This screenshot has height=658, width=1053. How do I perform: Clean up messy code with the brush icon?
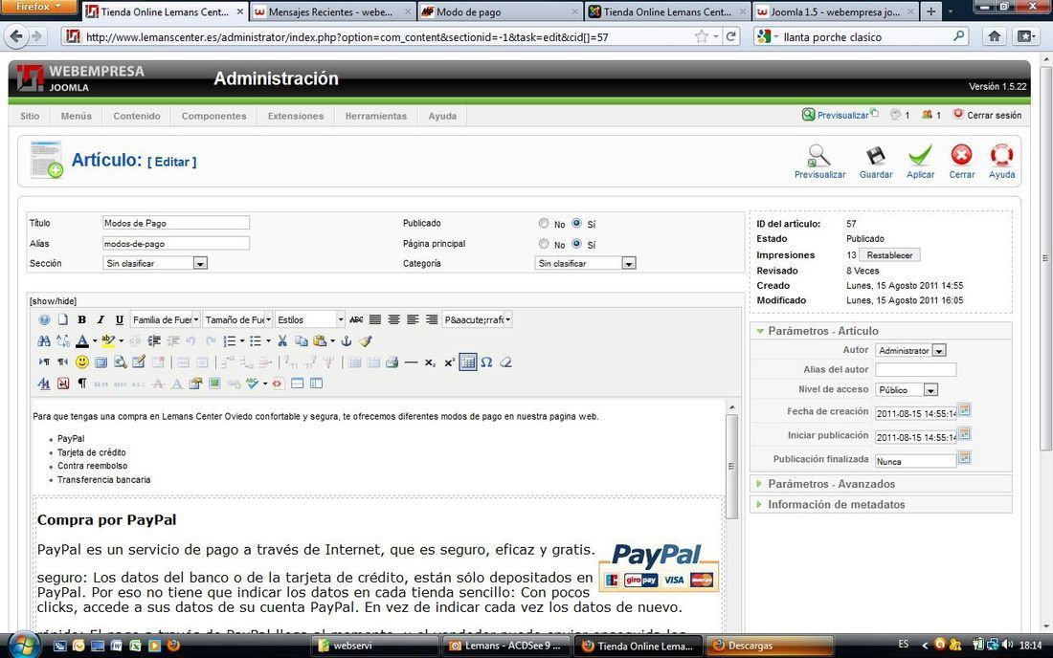pos(366,340)
